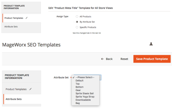
Task: Click pencil icon beside lower Product Templates
Action: 31,89
